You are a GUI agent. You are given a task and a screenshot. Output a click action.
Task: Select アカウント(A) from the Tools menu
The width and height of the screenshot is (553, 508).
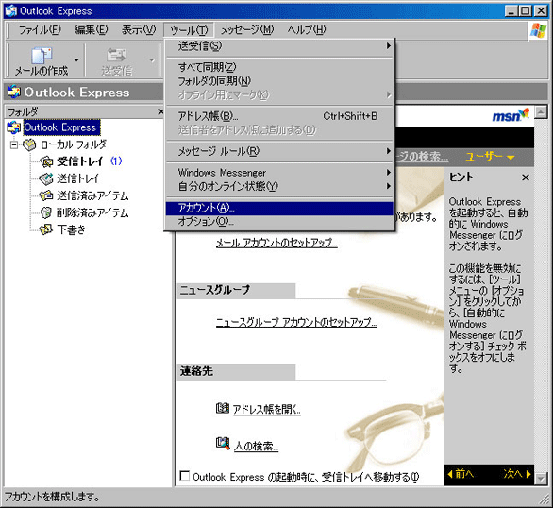[279, 208]
